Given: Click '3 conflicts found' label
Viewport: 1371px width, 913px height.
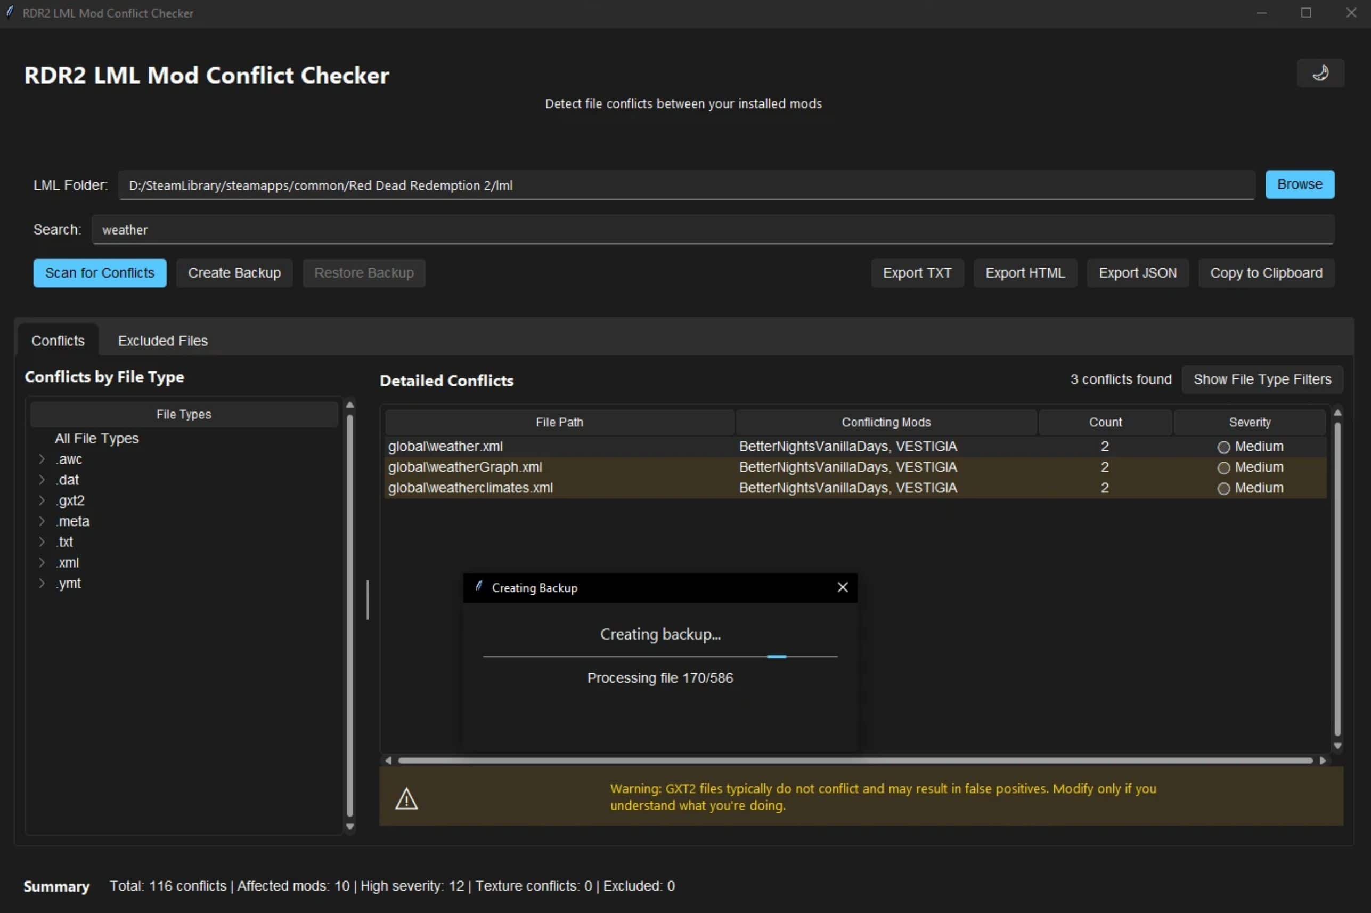Looking at the screenshot, I should (1121, 379).
